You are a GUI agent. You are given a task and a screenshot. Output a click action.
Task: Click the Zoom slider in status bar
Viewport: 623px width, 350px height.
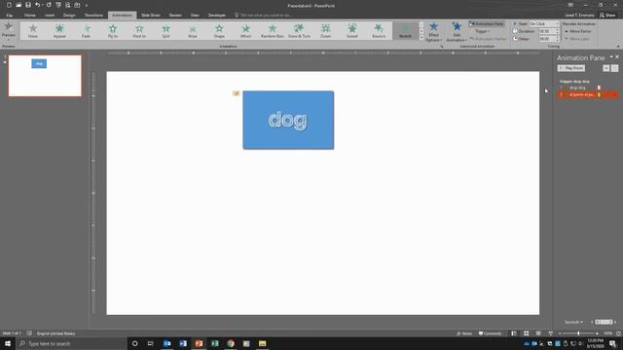click(578, 333)
